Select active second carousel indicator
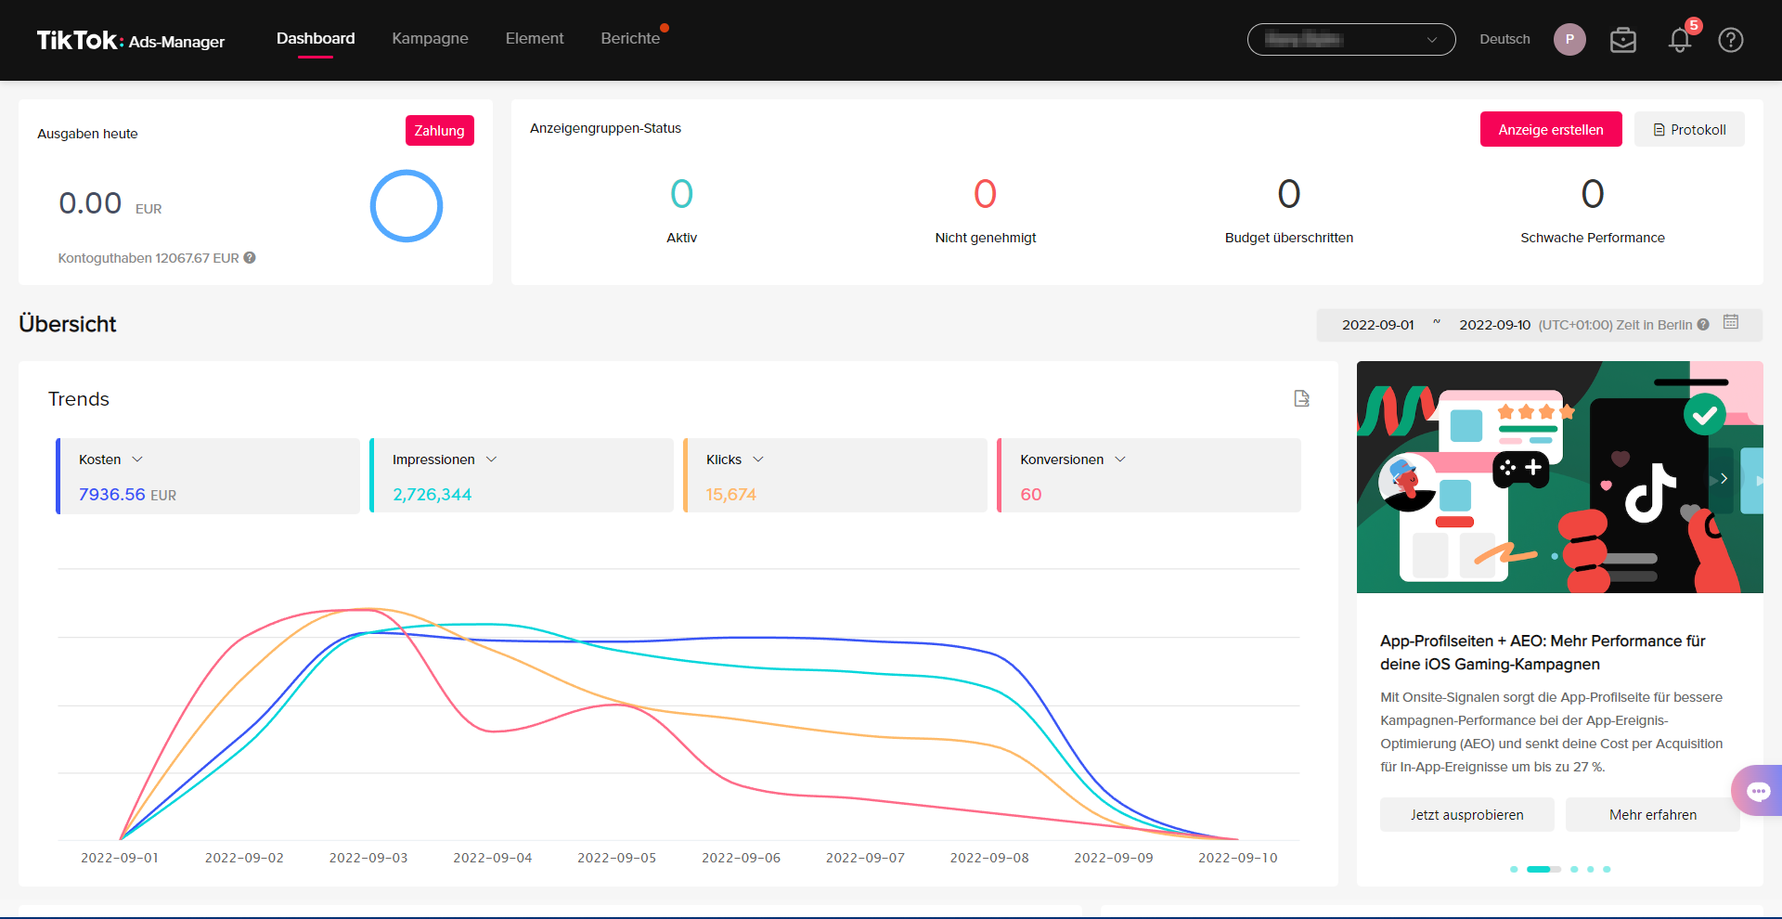The width and height of the screenshot is (1782, 919). pos(1543,870)
